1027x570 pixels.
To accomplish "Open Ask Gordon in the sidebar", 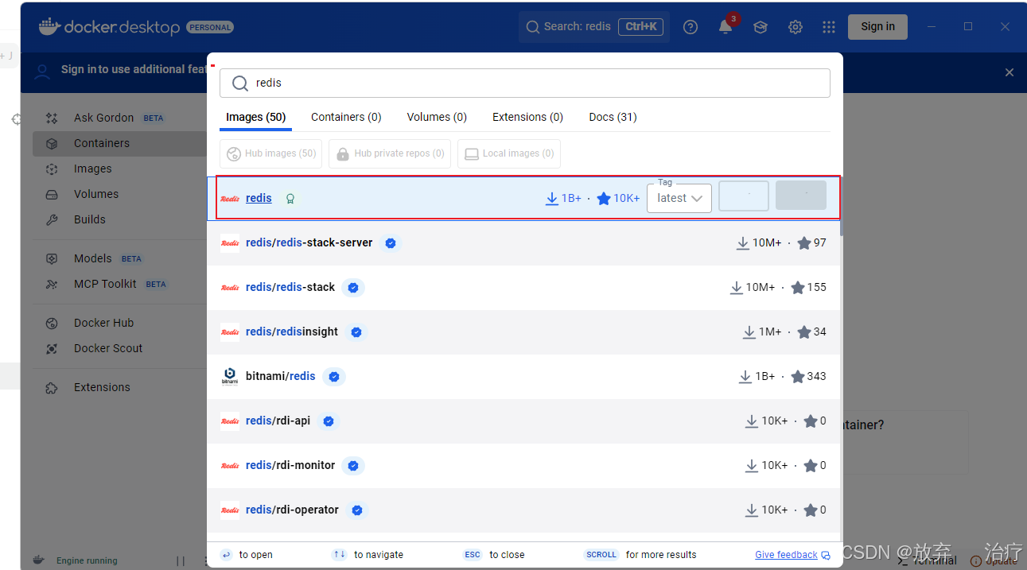I will [103, 118].
